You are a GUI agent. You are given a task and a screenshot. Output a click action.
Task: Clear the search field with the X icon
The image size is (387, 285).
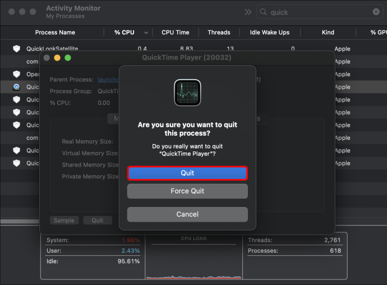(376, 12)
